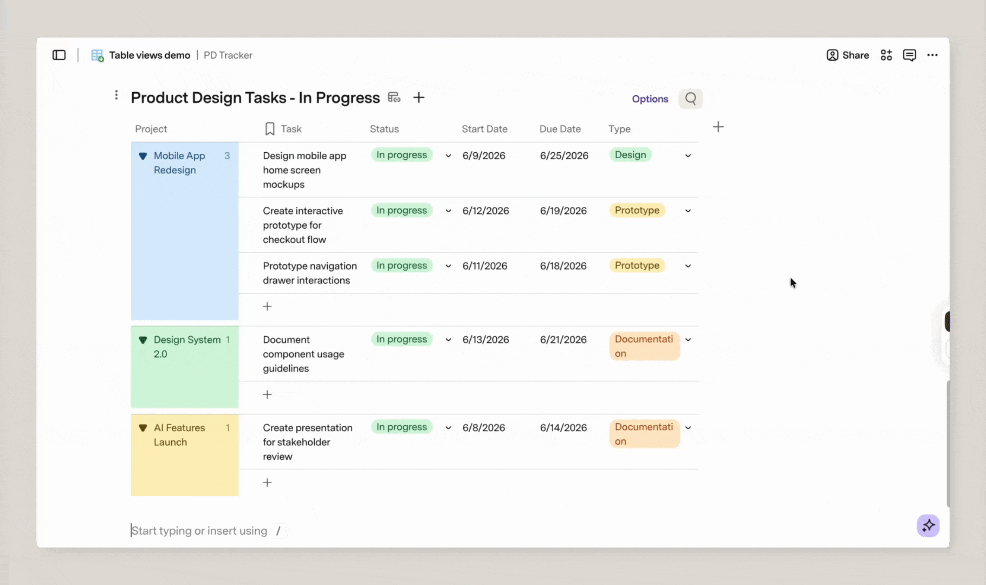Open Status dropdown for home screen mockups
This screenshot has width=986, height=585.
tap(449, 156)
